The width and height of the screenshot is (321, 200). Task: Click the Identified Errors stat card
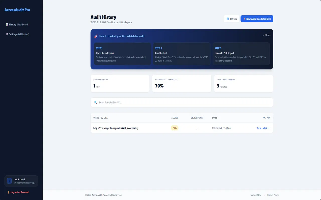(244, 83)
